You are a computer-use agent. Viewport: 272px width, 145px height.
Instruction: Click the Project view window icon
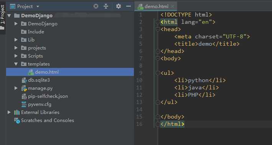coord(13,7)
